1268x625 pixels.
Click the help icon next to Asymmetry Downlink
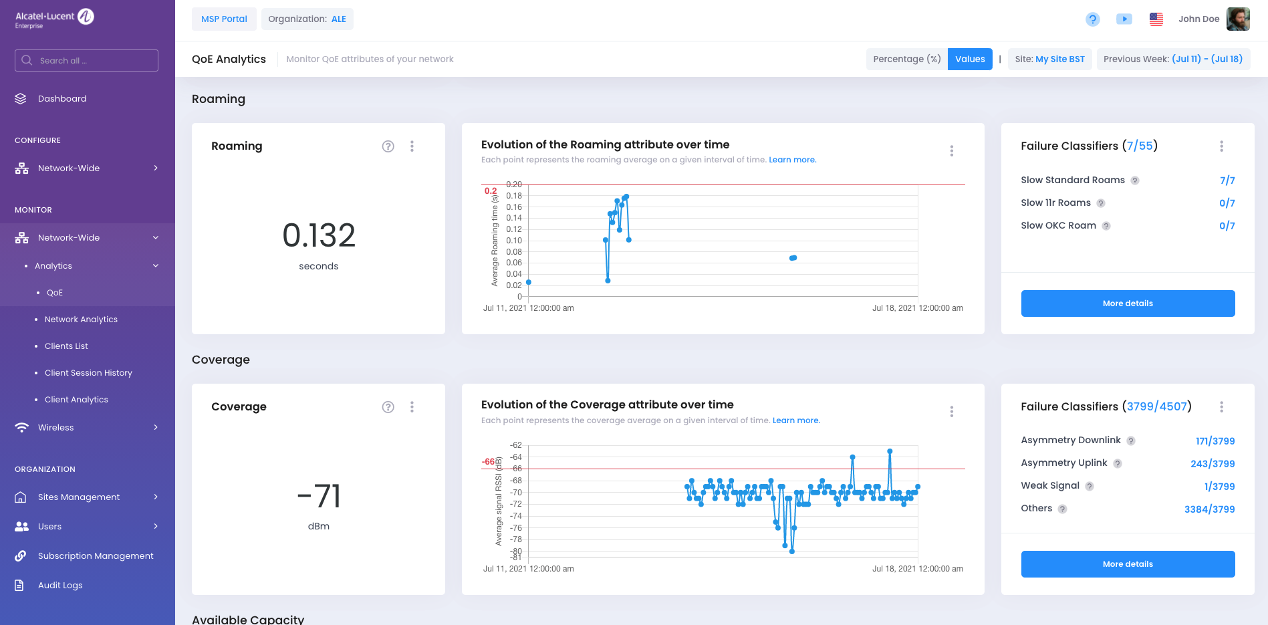click(1131, 441)
